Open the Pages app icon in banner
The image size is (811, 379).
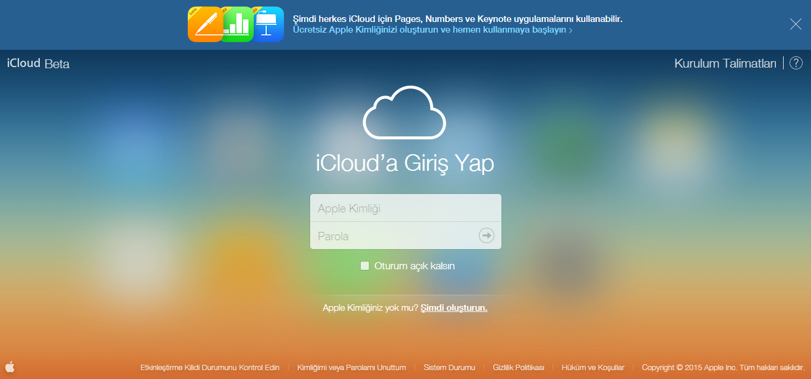pyautogui.click(x=205, y=24)
